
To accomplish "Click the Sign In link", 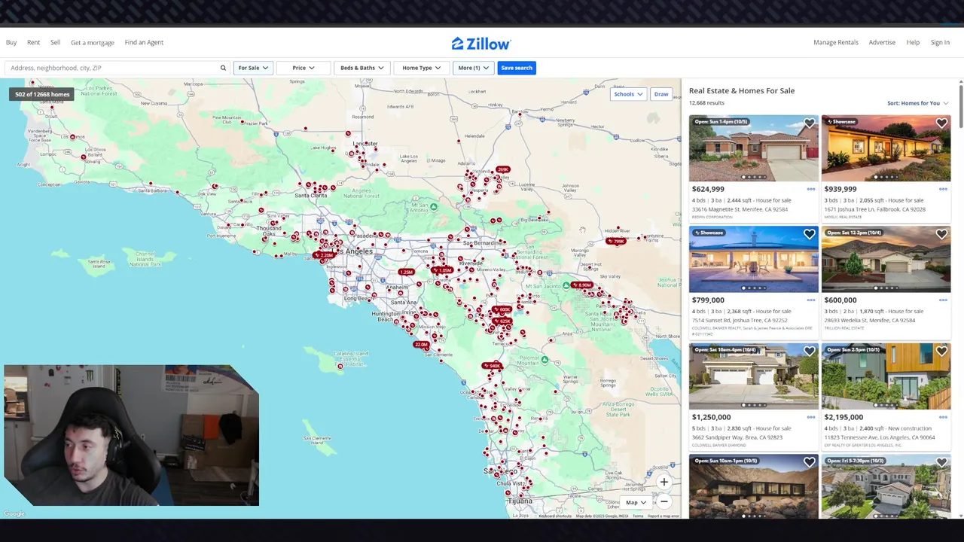I will coord(940,42).
